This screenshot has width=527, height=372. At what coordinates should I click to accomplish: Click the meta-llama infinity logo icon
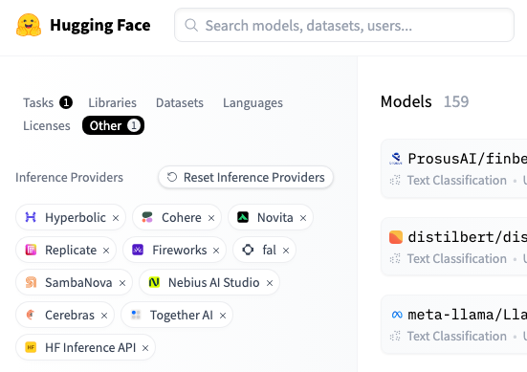click(397, 315)
